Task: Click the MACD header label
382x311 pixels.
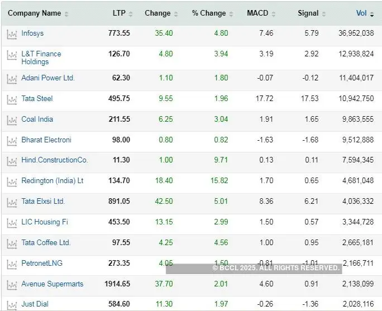Action: click(257, 13)
